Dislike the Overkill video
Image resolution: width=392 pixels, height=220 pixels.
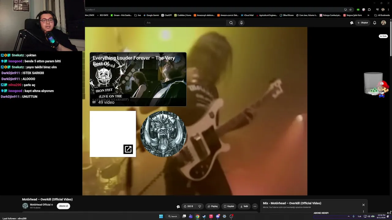click(200, 206)
